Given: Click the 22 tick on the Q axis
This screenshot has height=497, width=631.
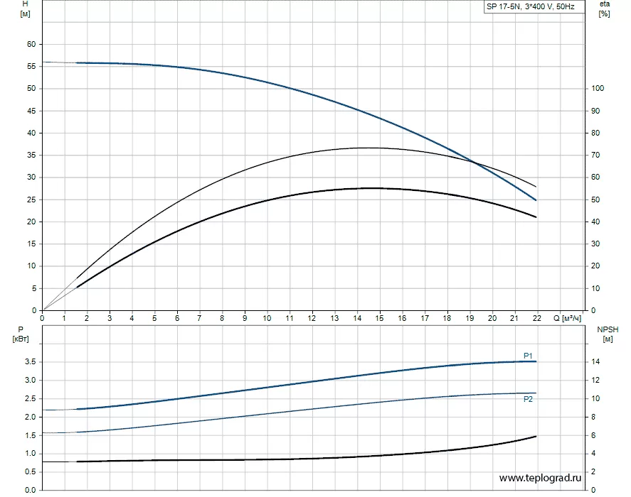Looking at the screenshot, I should click(536, 318).
